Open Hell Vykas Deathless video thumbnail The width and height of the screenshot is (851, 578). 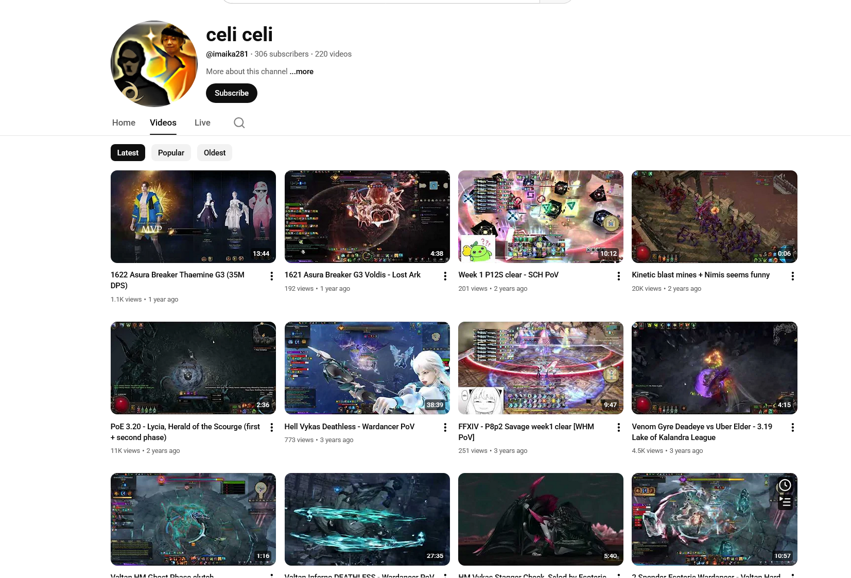pos(367,368)
